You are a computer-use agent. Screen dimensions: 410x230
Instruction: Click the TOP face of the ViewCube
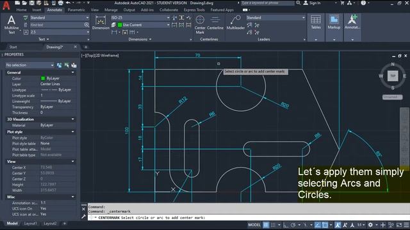393,76
